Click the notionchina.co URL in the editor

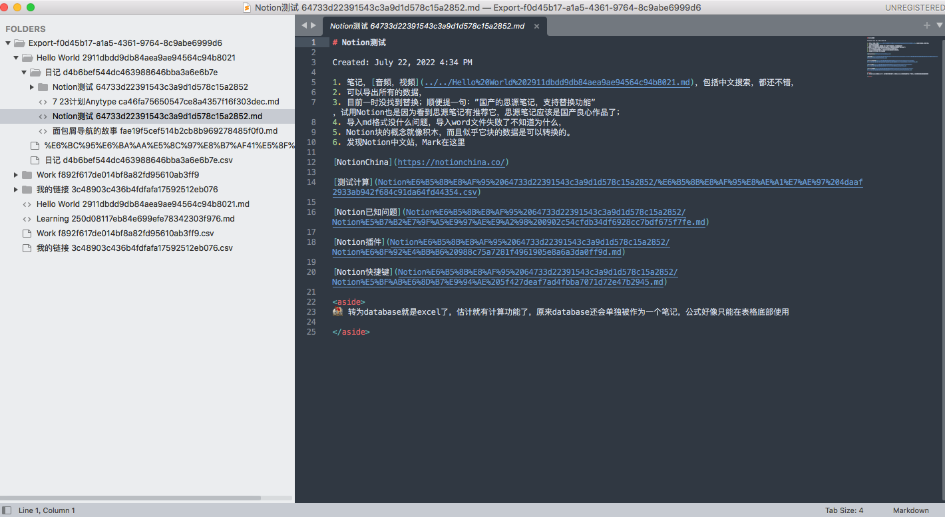coord(452,162)
